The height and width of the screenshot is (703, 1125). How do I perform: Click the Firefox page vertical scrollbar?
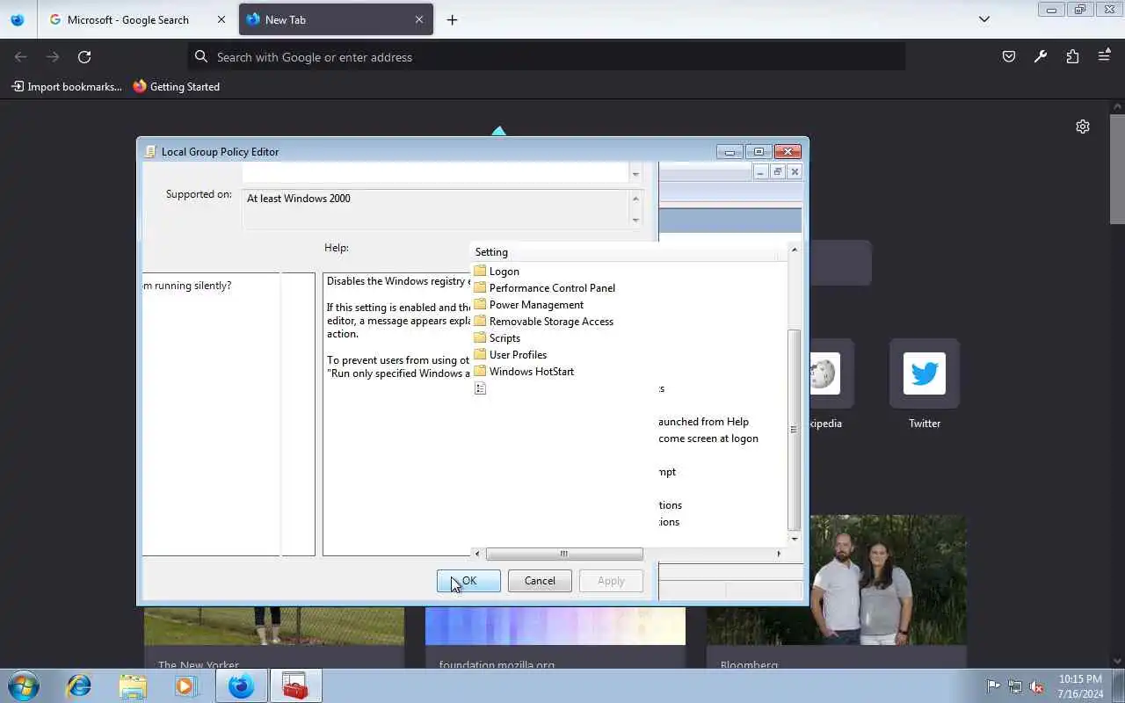(x=1117, y=169)
